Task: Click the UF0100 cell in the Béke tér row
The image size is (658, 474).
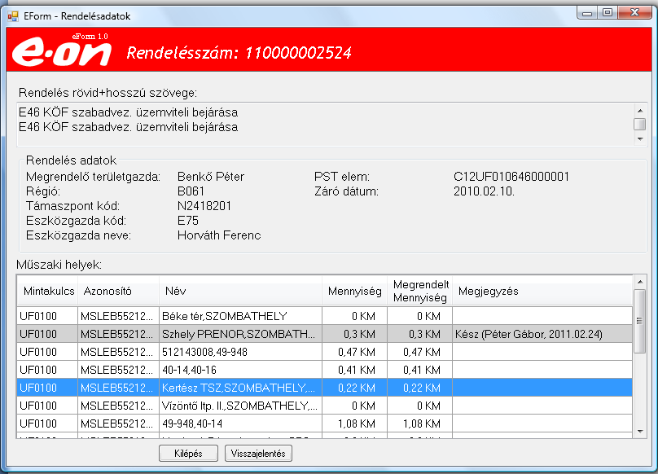Action: tap(48, 316)
